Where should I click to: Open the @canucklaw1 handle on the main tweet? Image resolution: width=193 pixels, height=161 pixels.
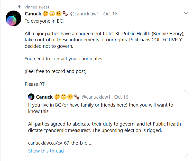[x=85, y=14]
